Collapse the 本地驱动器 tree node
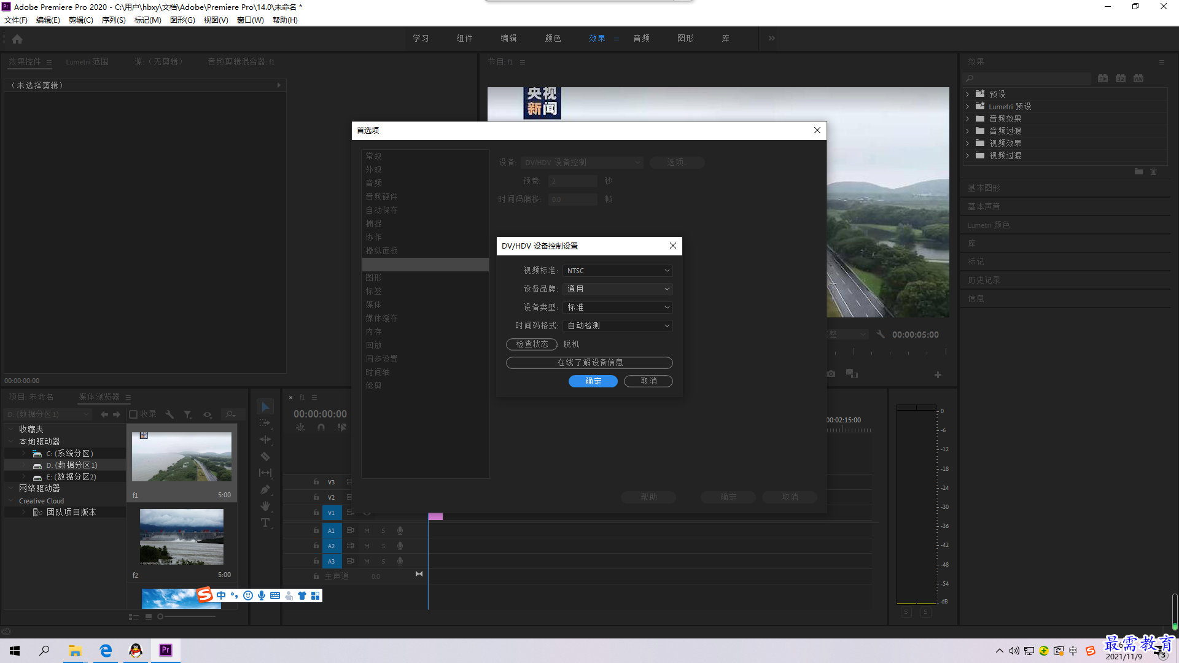1179x663 pixels. point(11,441)
